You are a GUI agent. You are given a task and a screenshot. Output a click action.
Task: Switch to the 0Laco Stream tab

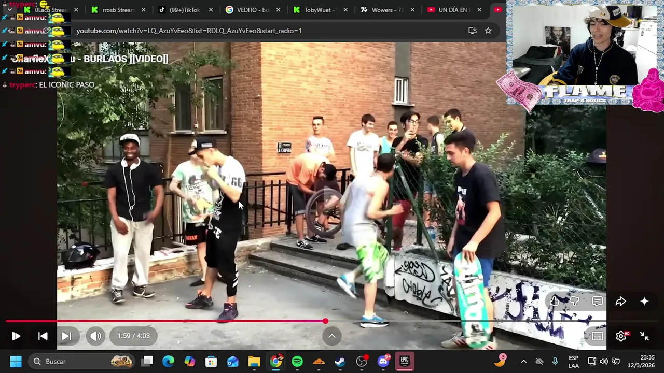point(51,10)
